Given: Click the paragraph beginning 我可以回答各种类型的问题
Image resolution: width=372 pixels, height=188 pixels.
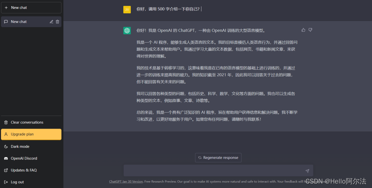Looking at the screenshot, I should [x=216, y=97].
